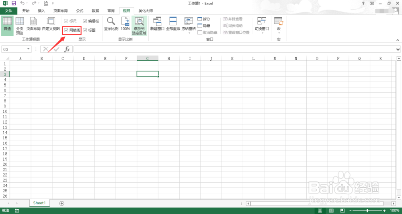This screenshot has height=214, width=402.
Task: Switch to Normal view in status bar
Action: (x=320, y=211)
